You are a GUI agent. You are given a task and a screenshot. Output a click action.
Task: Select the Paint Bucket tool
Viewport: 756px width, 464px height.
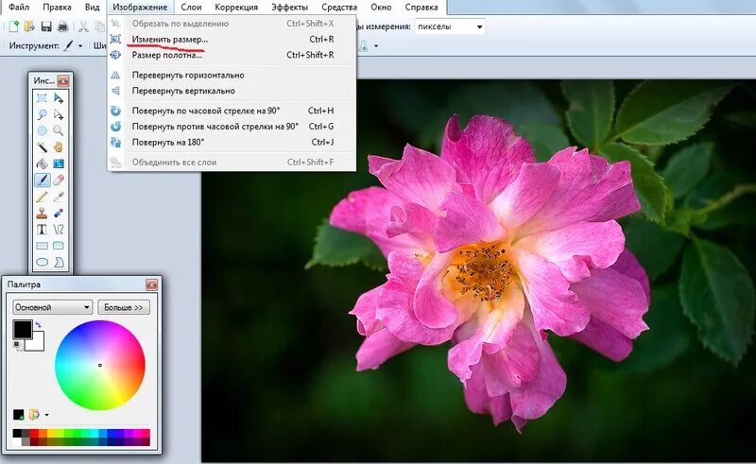pos(42,163)
